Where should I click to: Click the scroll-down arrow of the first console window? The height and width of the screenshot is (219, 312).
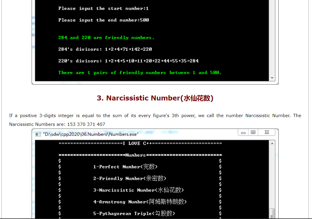point(272,77)
